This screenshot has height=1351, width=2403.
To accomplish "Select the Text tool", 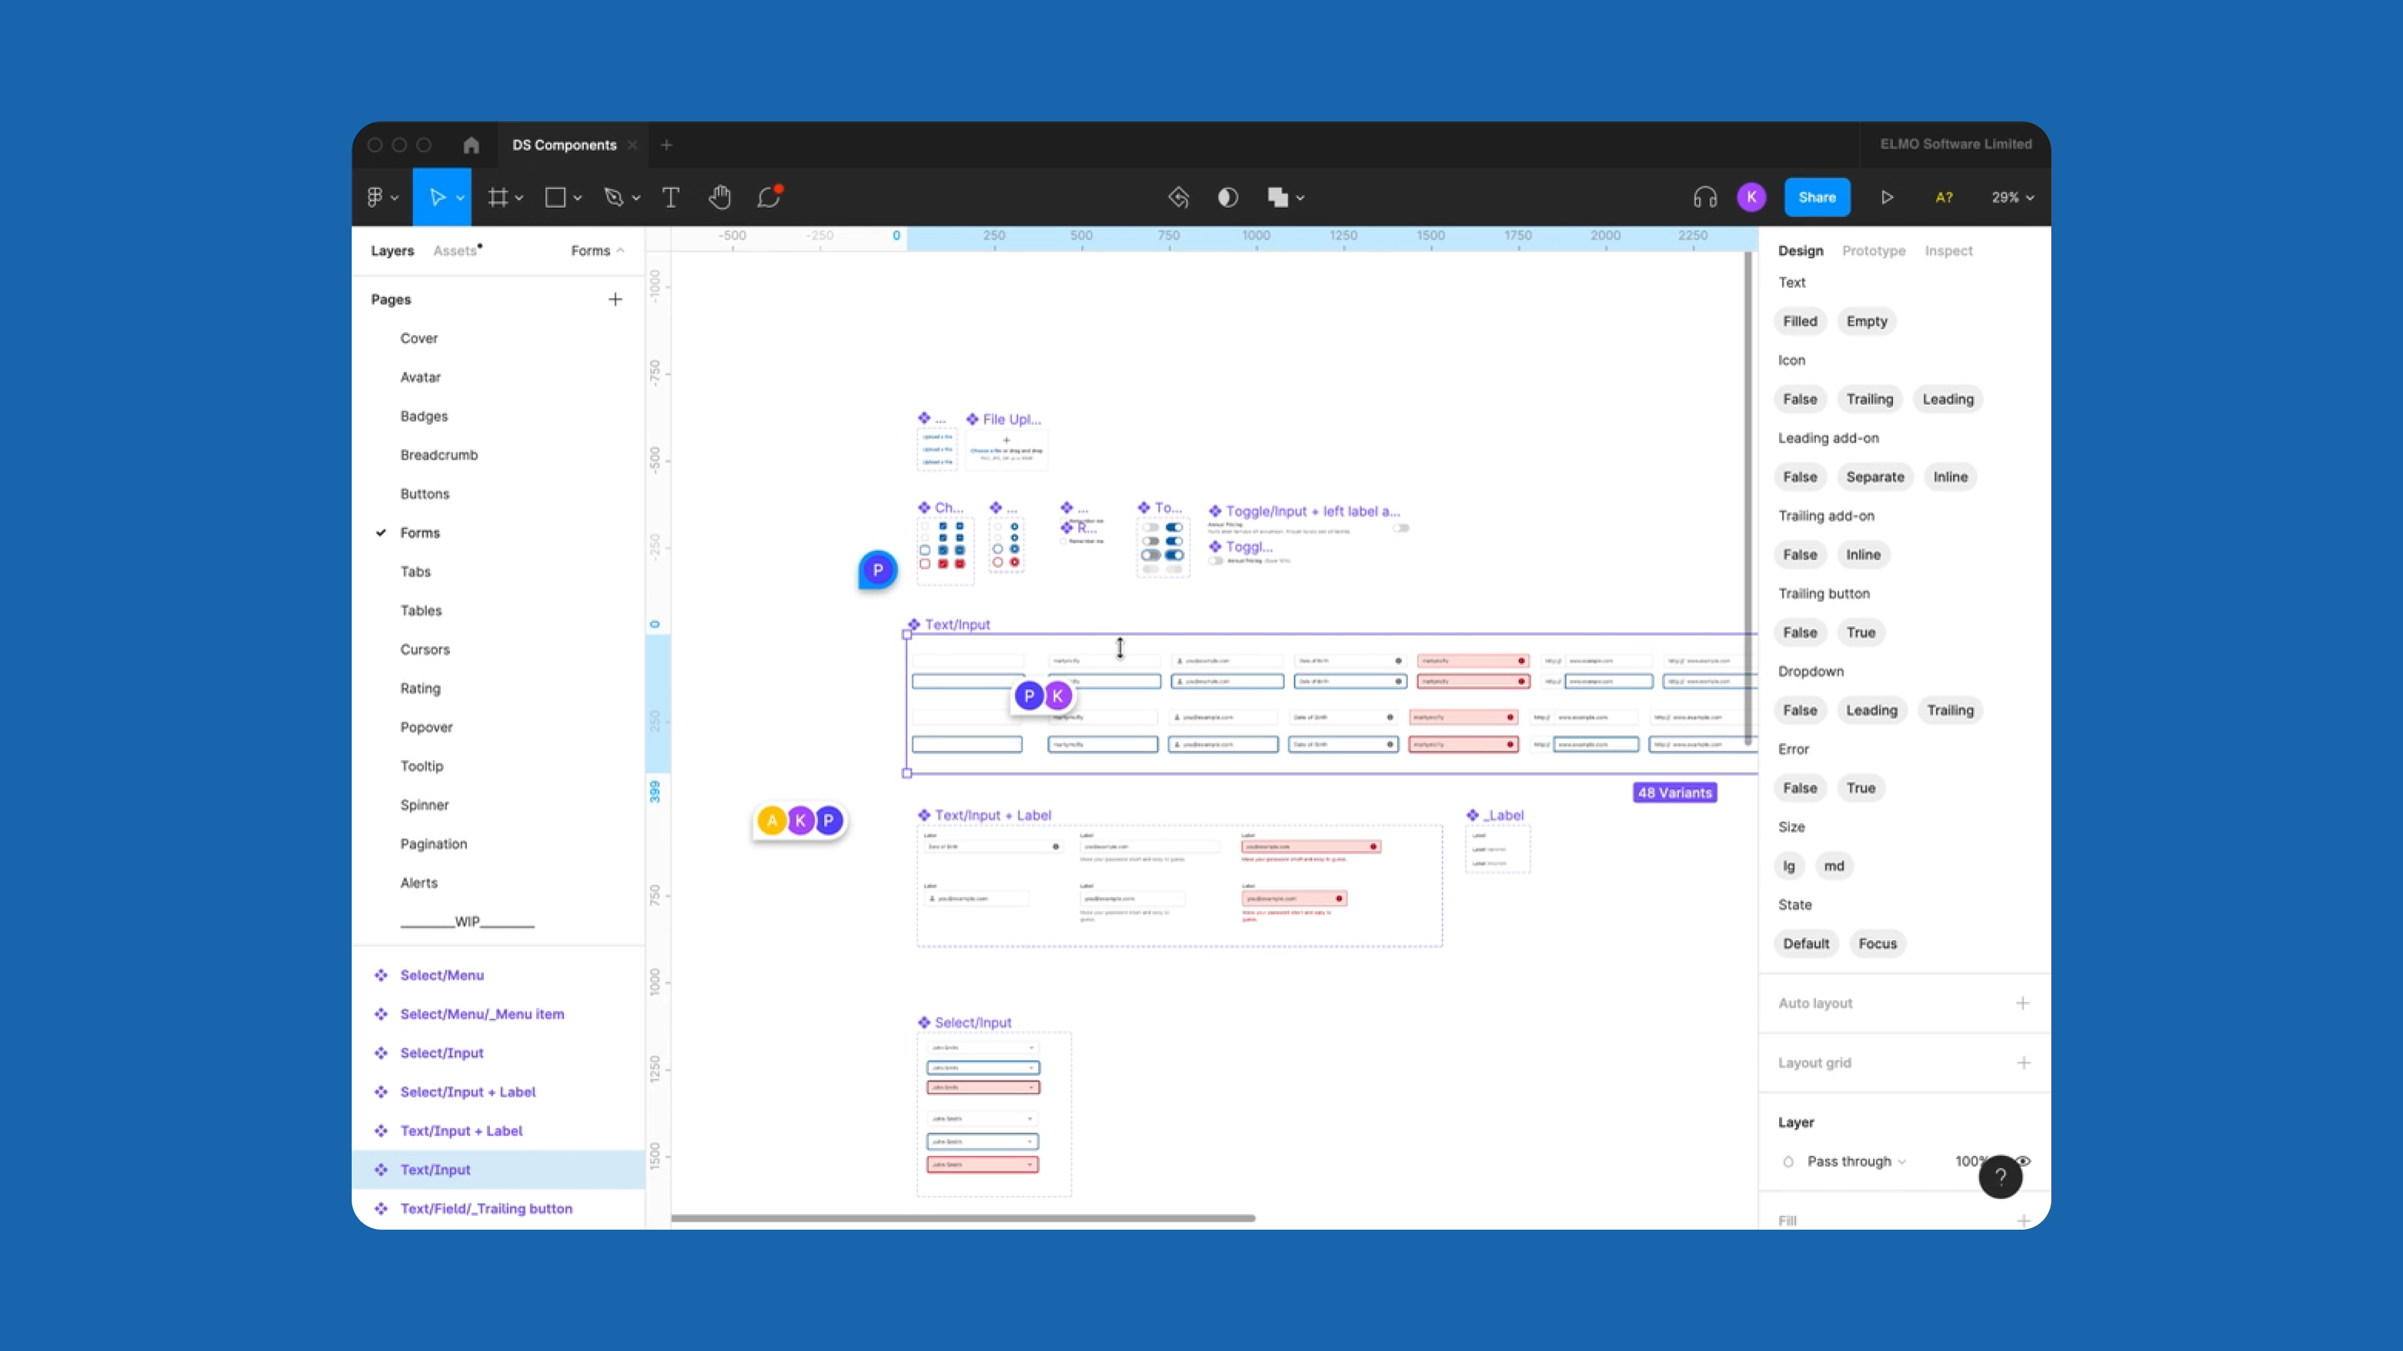I will coord(671,197).
